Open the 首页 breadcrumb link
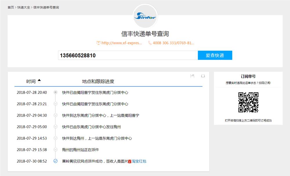 pos(11,8)
